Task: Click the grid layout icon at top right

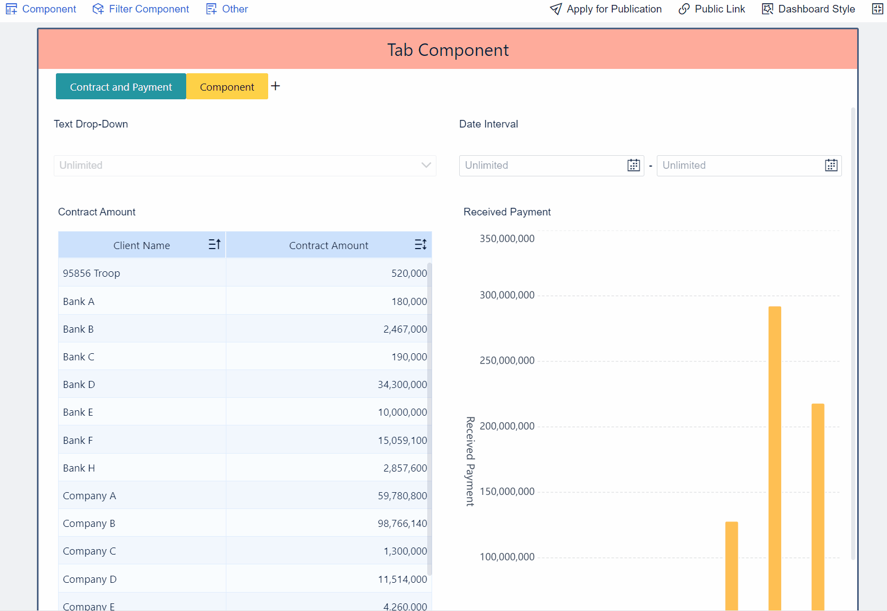Action: (x=877, y=9)
